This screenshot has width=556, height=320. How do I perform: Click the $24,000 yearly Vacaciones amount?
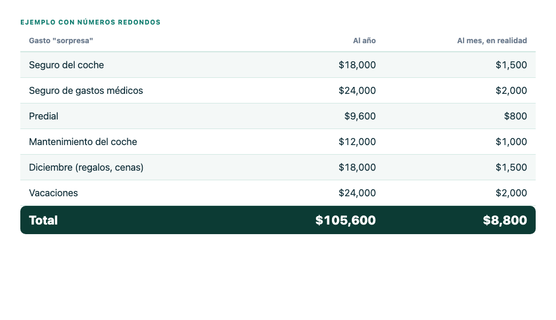(x=357, y=193)
